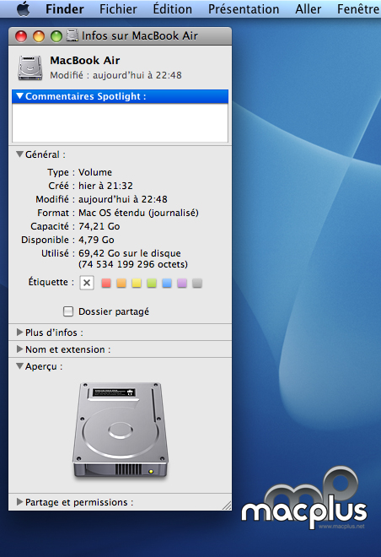Image resolution: width=381 pixels, height=557 pixels.
Task: Collapse the Aperçu section
Action: pyautogui.click(x=20, y=366)
